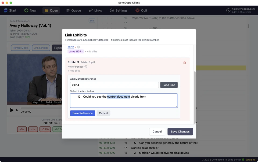The image size is (258, 162).
Task: Open the Start menu item
Action: 10,10
